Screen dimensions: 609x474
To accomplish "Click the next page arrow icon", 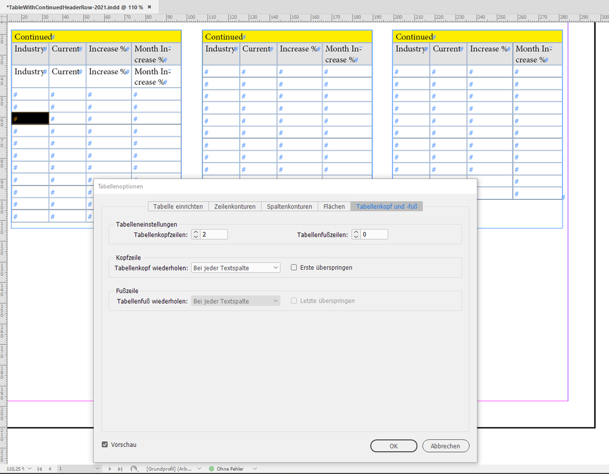I will point(109,469).
